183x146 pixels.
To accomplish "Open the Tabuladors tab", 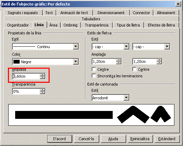I will (91, 19).
